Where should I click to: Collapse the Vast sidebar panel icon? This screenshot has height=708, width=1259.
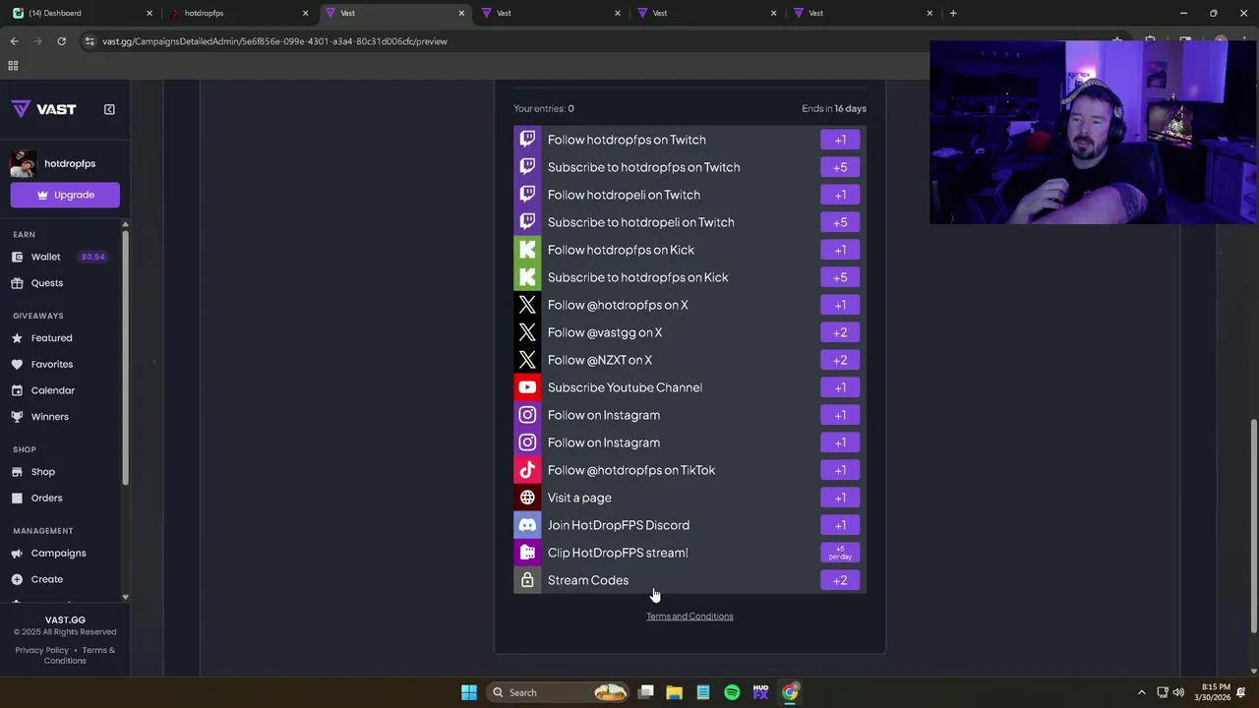(x=109, y=109)
